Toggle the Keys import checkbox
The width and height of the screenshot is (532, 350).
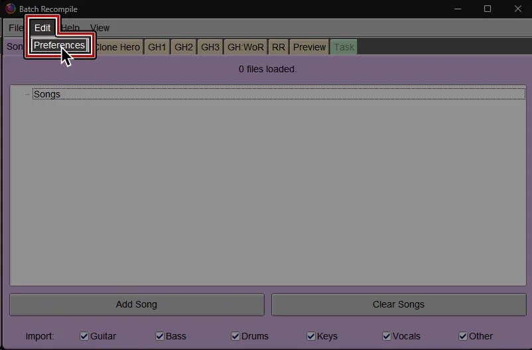click(311, 336)
